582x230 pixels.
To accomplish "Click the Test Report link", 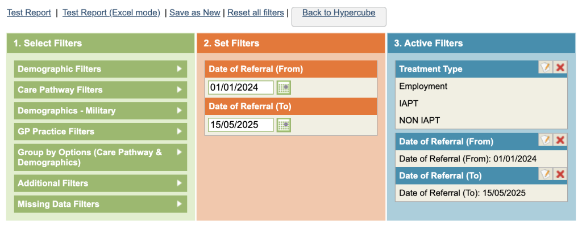I will [29, 12].
